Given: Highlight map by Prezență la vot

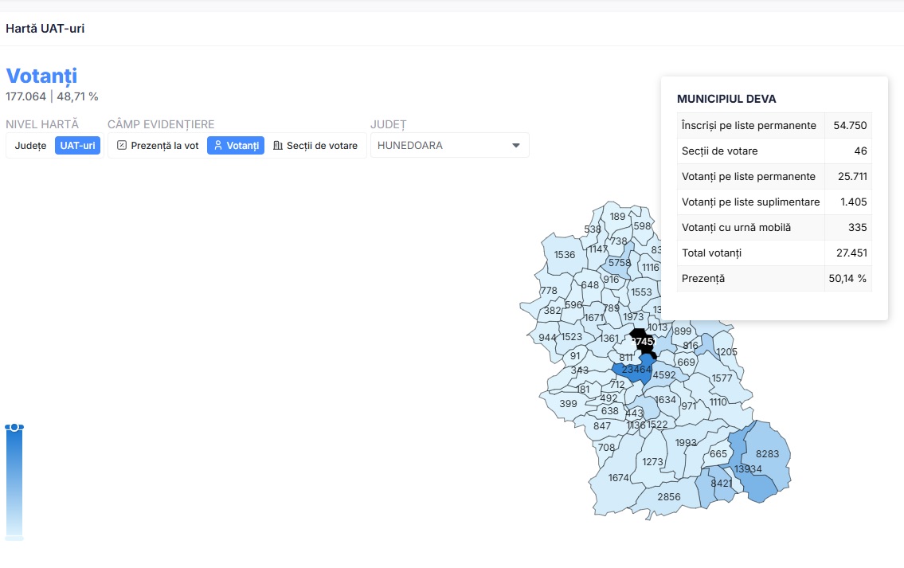Looking at the screenshot, I should pos(157,146).
